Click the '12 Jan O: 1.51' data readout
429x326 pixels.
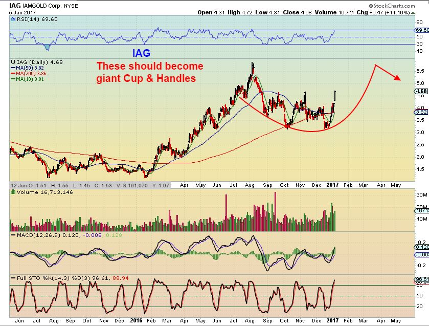pos(29,185)
